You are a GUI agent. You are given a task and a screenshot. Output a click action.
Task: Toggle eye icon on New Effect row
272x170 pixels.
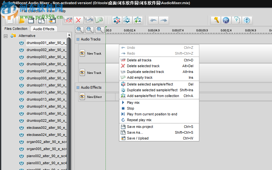coord(82,97)
